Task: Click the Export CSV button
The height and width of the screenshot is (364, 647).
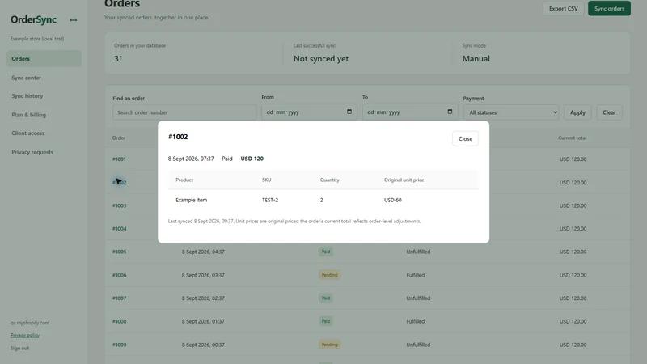Action: [563, 8]
